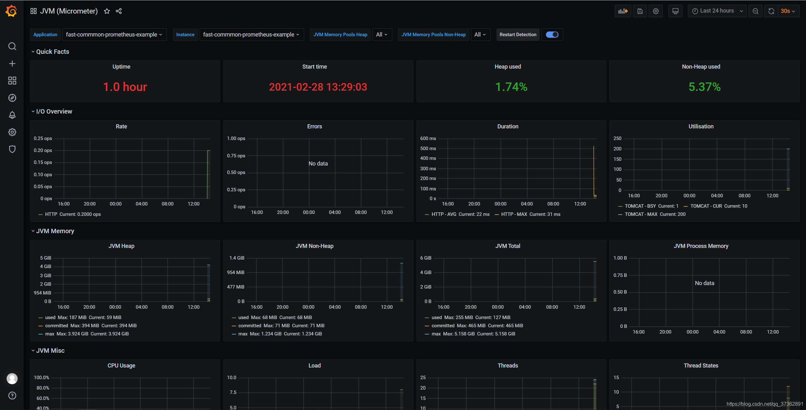This screenshot has width=806, height=410.
Task: Open the Grafana home logo
Action: (12, 11)
